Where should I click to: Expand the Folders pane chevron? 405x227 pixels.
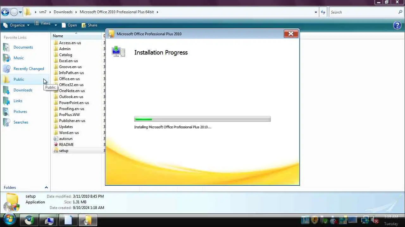46,188
